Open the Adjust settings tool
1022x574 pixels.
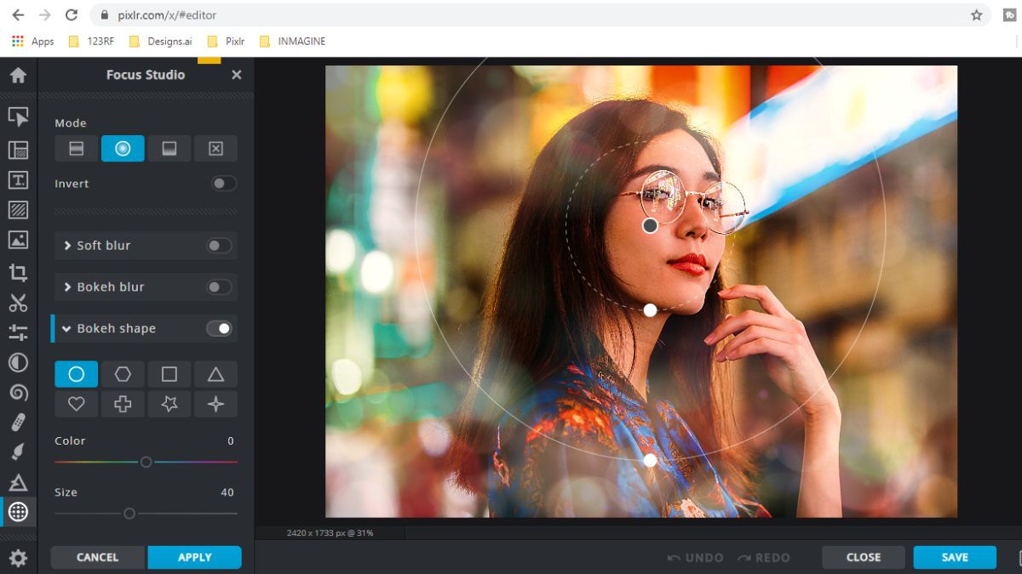click(x=19, y=332)
